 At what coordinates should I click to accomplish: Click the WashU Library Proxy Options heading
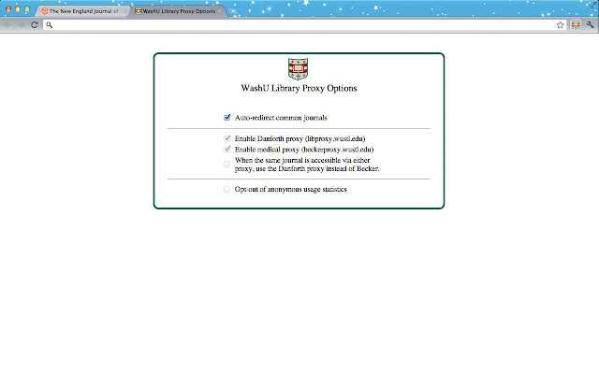click(299, 88)
